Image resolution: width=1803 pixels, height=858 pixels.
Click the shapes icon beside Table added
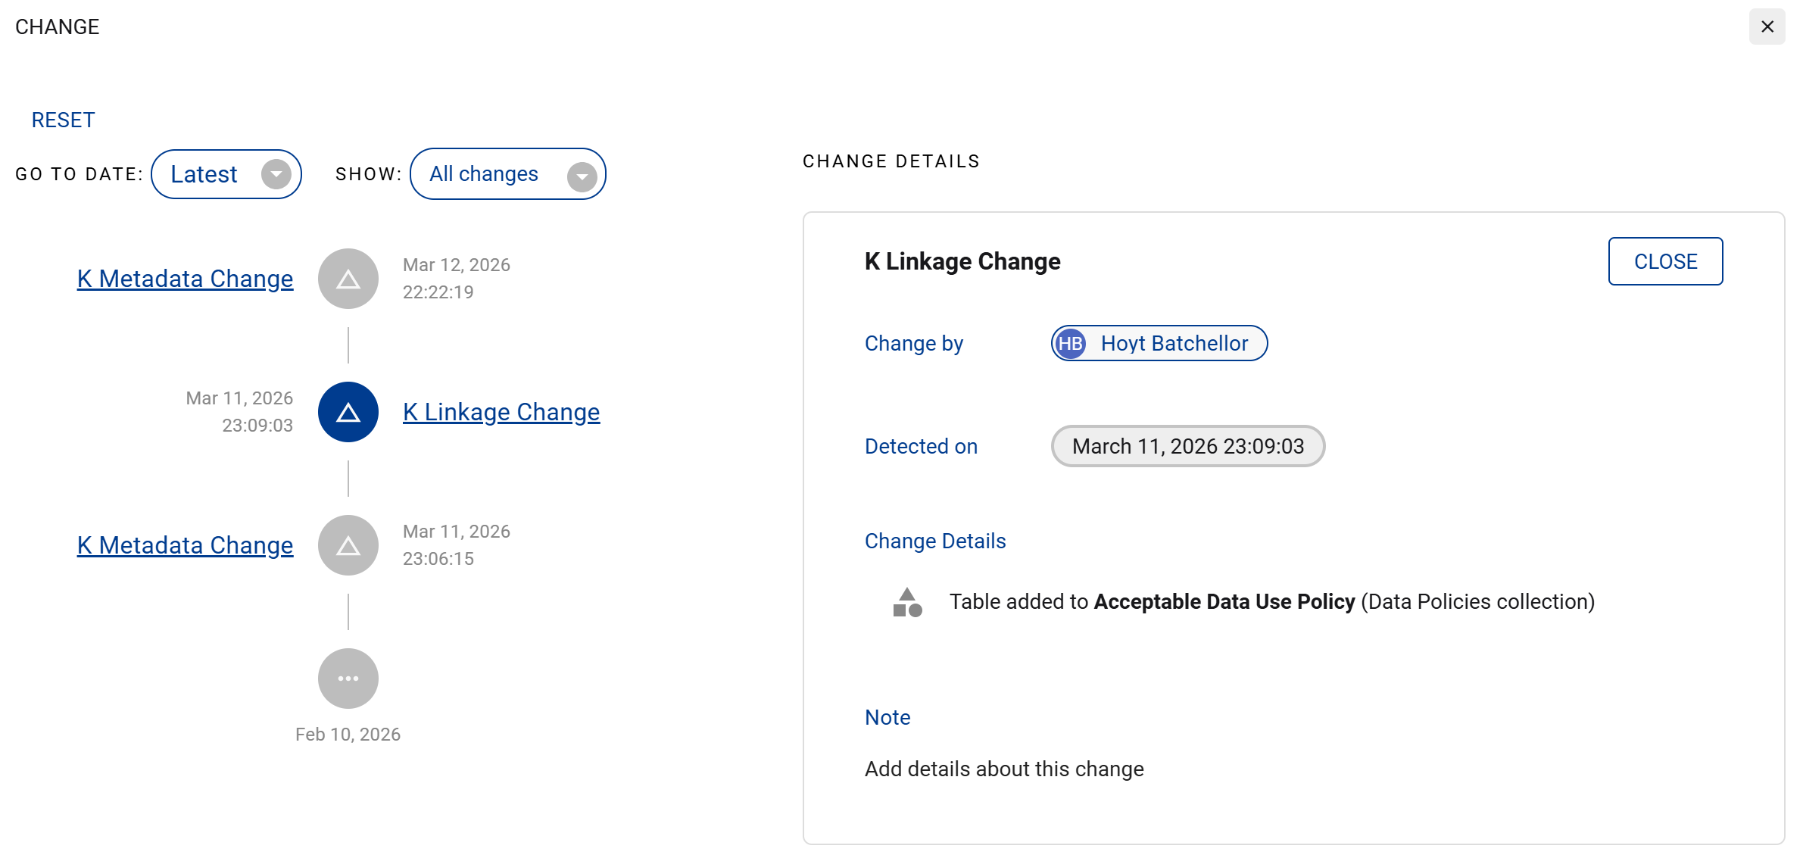click(x=907, y=603)
